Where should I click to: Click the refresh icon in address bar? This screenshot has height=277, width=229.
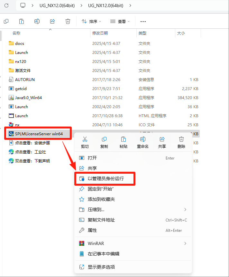pyautogui.click(x=6, y=5)
